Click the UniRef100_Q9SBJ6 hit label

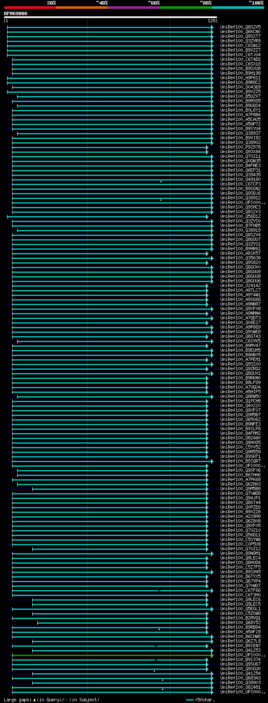click(240, 193)
